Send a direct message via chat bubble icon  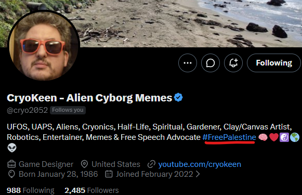tap(211, 63)
